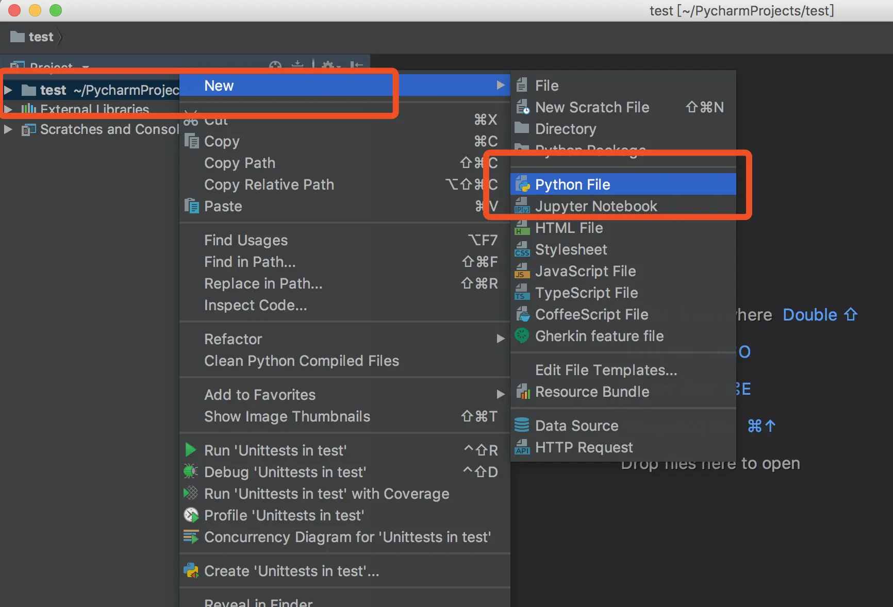
Task: Click the Profile 'Unittests in test' icon
Action: 191,515
